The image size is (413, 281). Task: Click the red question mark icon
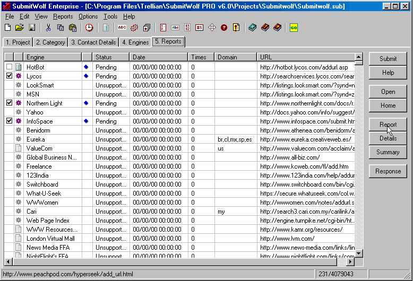tap(224, 28)
